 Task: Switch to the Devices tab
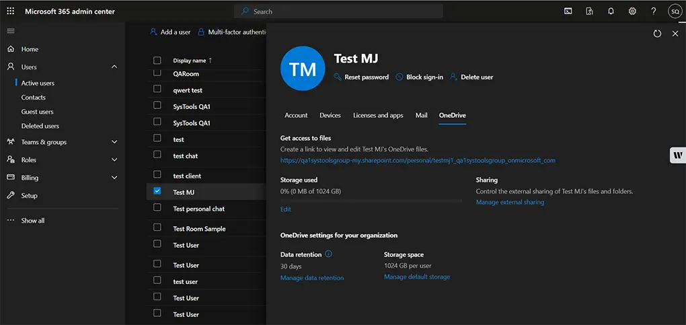point(330,115)
